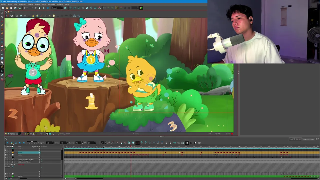Open the line ease type dropdown in timeline toolbar

click(x=105, y=143)
